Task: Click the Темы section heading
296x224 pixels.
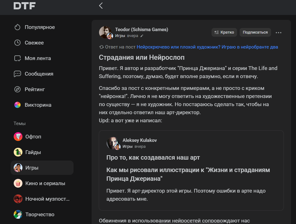Action: point(19,123)
